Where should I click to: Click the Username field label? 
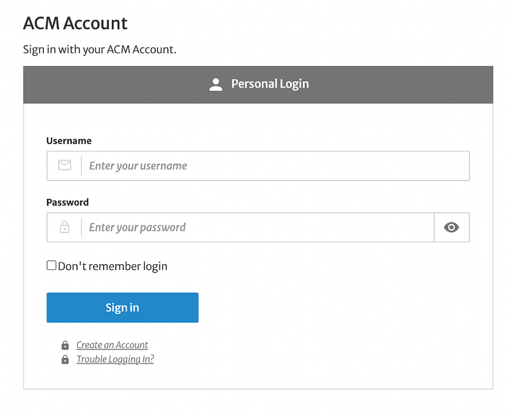[x=69, y=140]
